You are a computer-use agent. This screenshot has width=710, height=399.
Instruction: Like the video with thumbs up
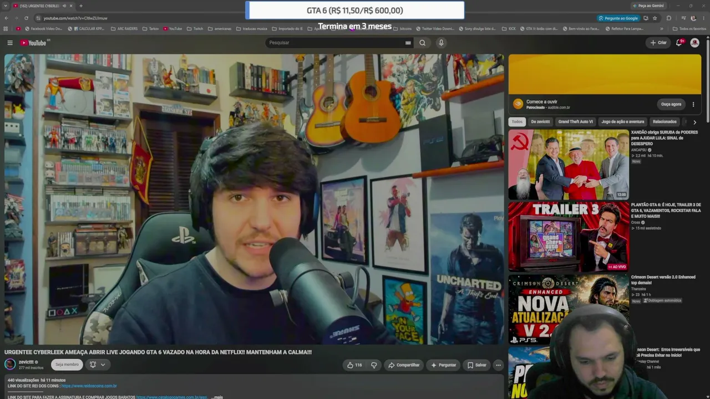(x=354, y=365)
